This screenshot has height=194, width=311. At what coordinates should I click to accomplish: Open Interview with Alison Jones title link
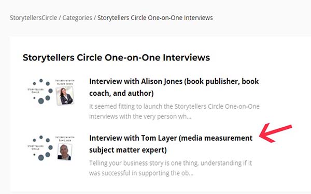pos(174,87)
